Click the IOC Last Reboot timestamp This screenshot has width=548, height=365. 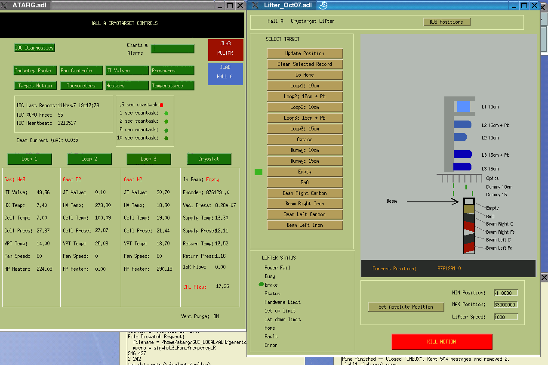tap(78, 105)
